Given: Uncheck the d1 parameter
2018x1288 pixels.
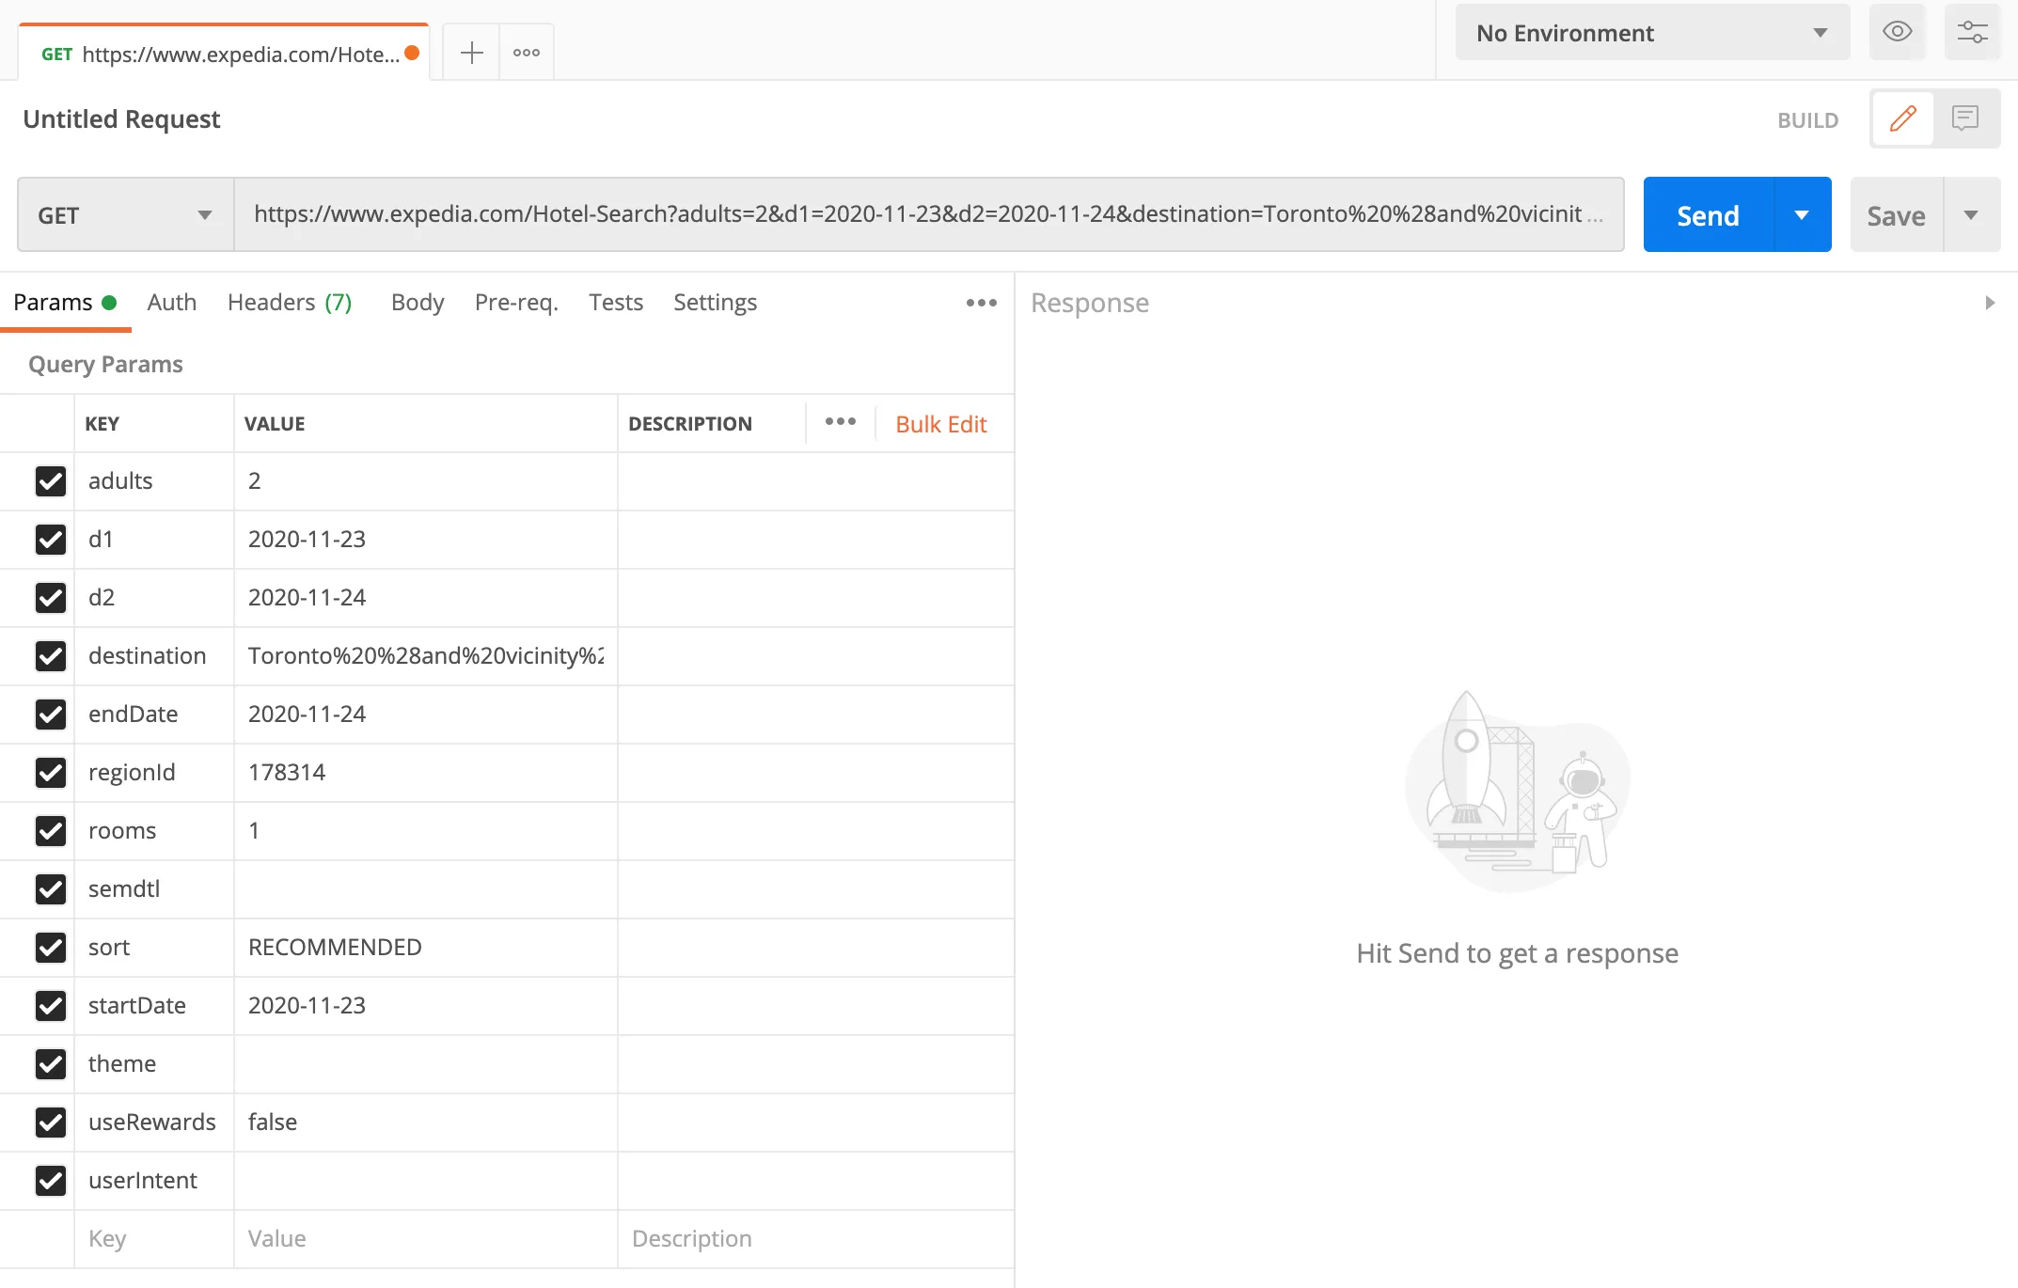Looking at the screenshot, I should click(51, 540).
